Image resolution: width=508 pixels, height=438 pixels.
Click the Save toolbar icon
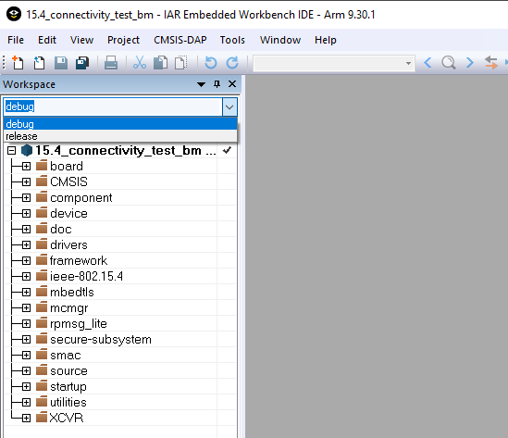[60, 63]
